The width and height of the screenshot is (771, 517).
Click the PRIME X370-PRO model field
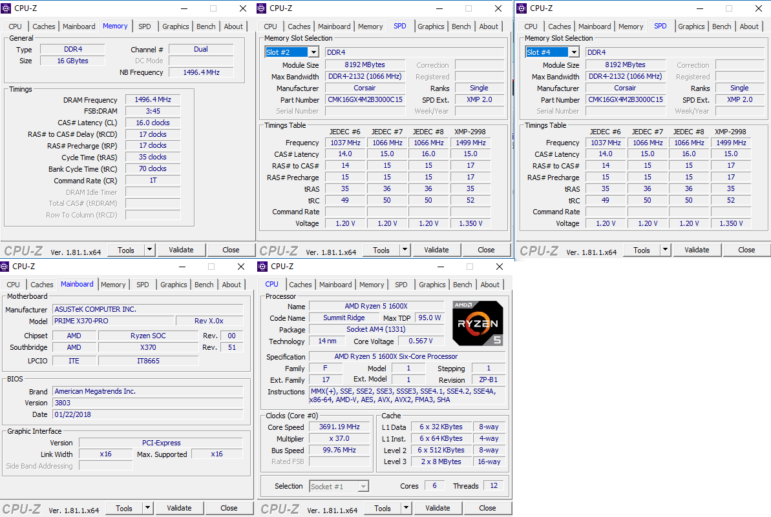[114, 321]
